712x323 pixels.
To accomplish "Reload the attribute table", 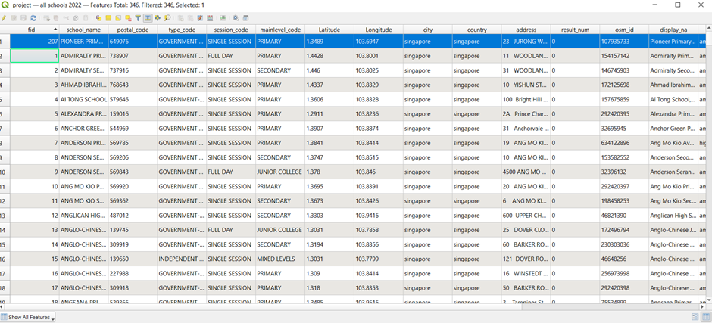I will (33, 18).
